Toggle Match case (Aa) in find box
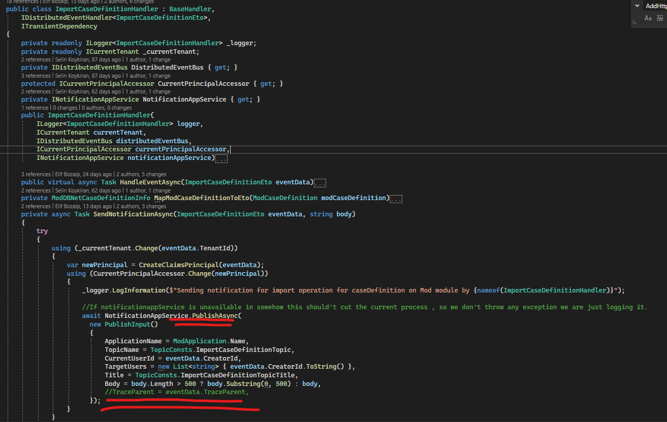Image resolution: width=667 pixels, height=422 pixels. [648, 18]
